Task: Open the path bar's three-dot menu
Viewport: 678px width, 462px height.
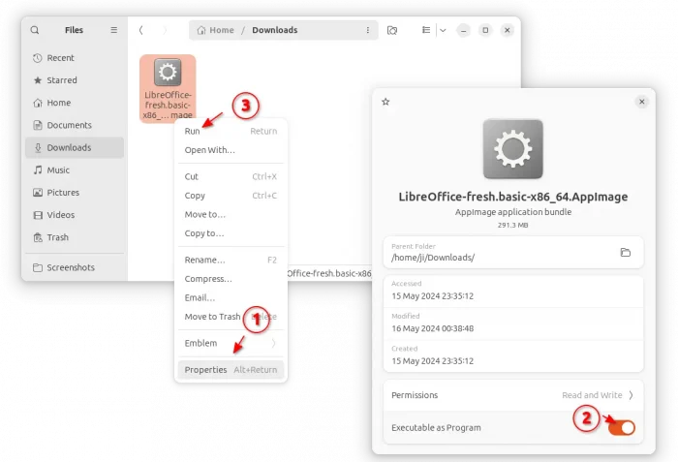Action: point(367,30)
